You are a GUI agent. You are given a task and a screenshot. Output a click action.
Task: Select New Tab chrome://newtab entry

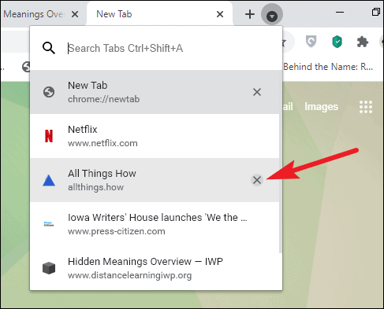pos(155,92)
